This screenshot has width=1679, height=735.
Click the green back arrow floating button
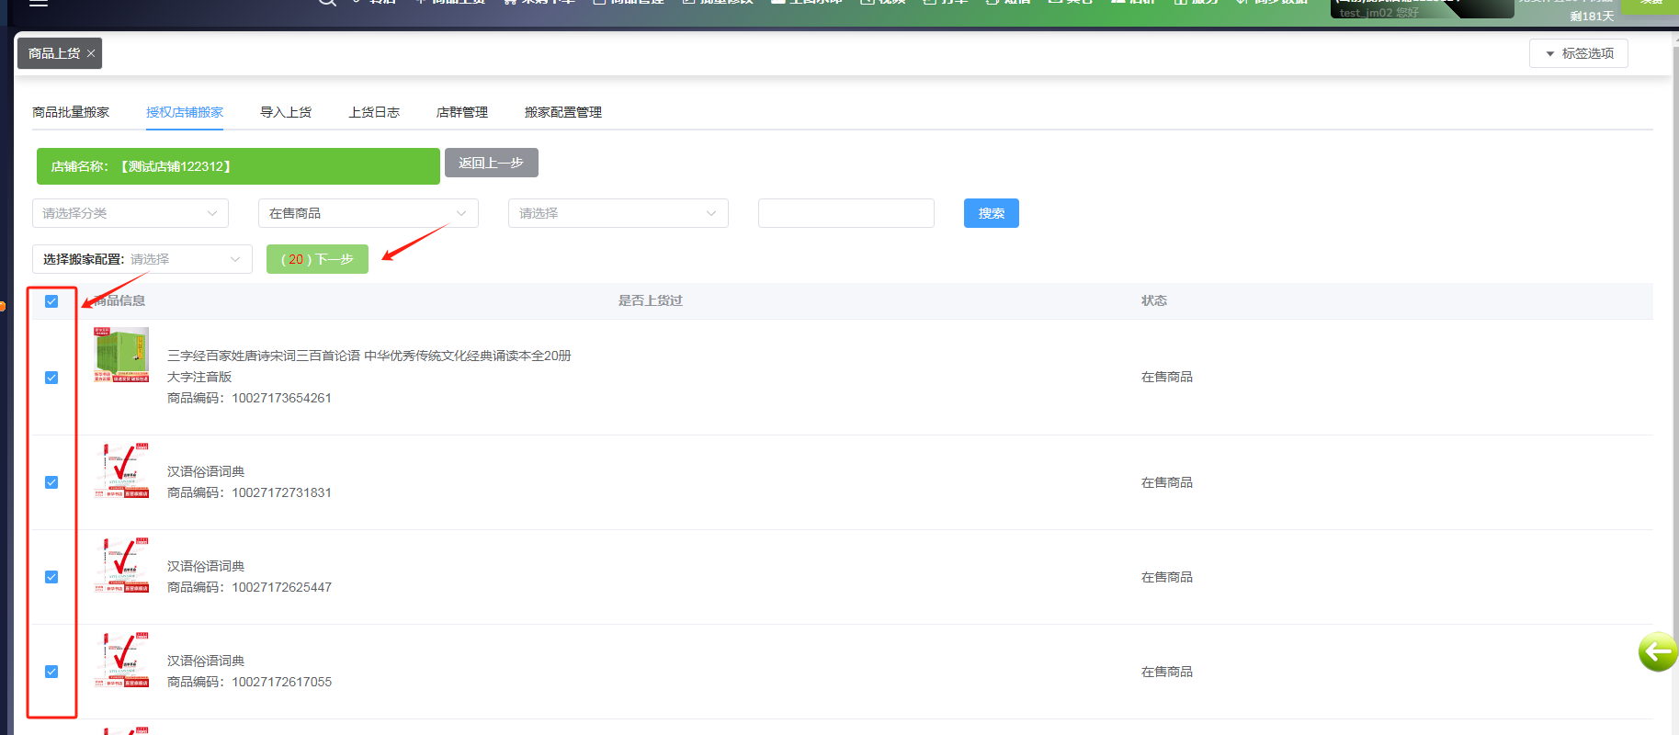point(1657,652)
